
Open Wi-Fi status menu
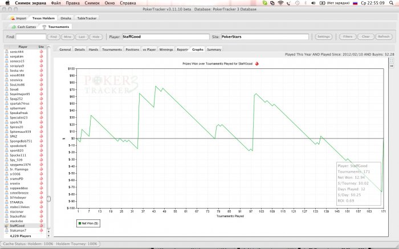(280, 3)
